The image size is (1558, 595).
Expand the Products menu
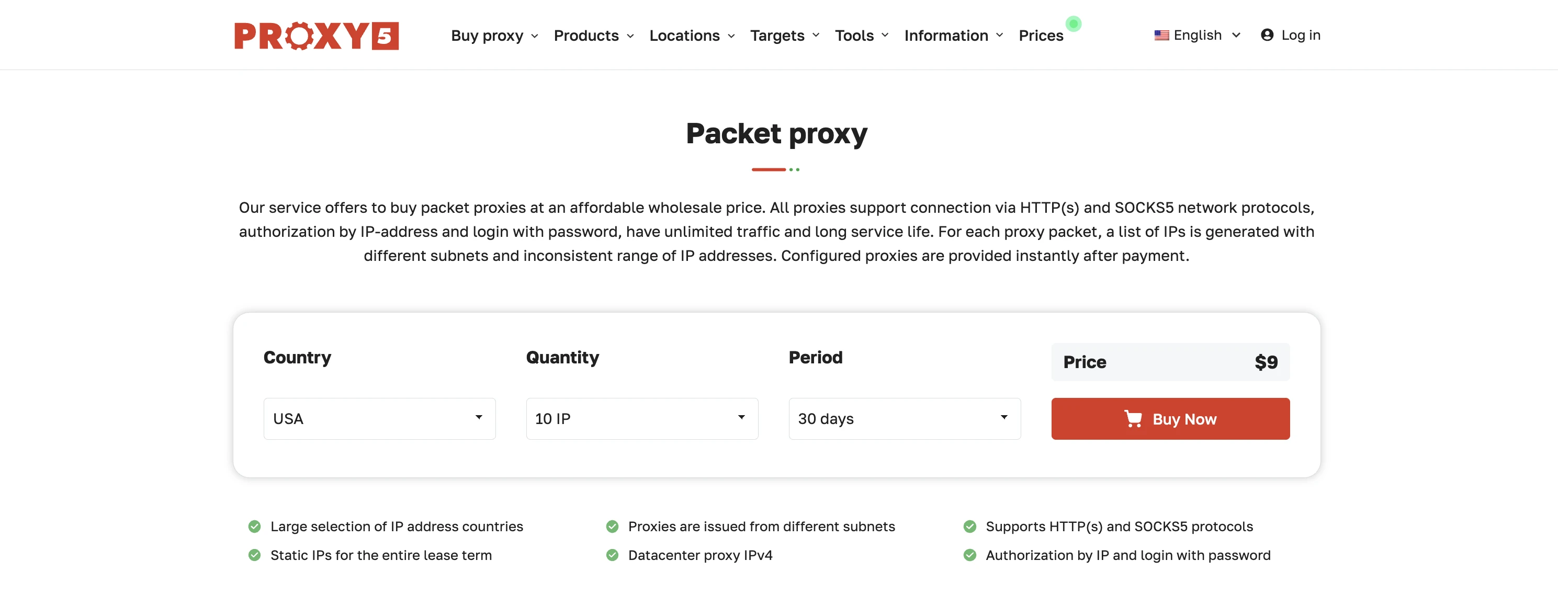[593, 36]
